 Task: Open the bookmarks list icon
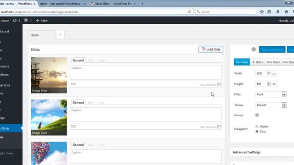tap(269, 12)
